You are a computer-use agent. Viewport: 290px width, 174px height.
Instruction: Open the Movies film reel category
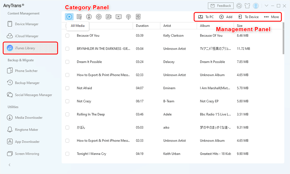tap(99, 17)
